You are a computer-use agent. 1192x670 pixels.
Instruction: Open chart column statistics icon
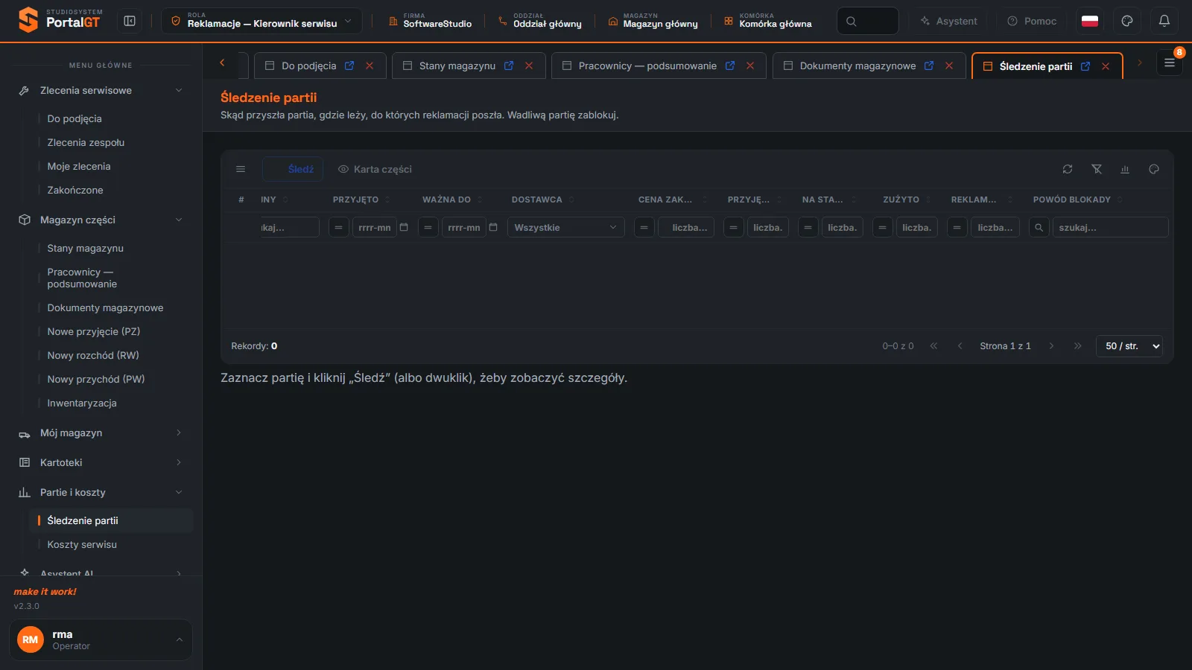pos(1125,169)
